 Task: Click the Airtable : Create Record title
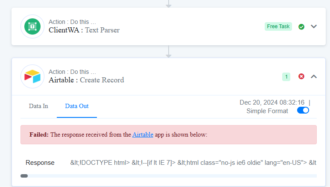pos(86,80)
